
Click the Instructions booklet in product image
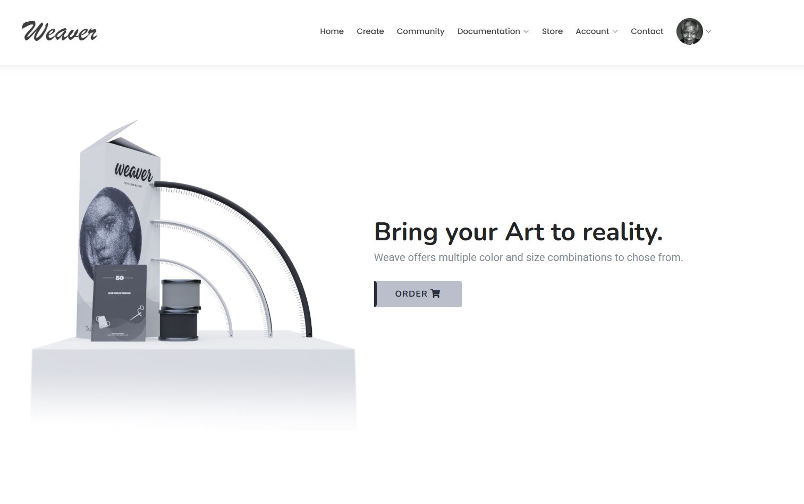tap(119, 303)
